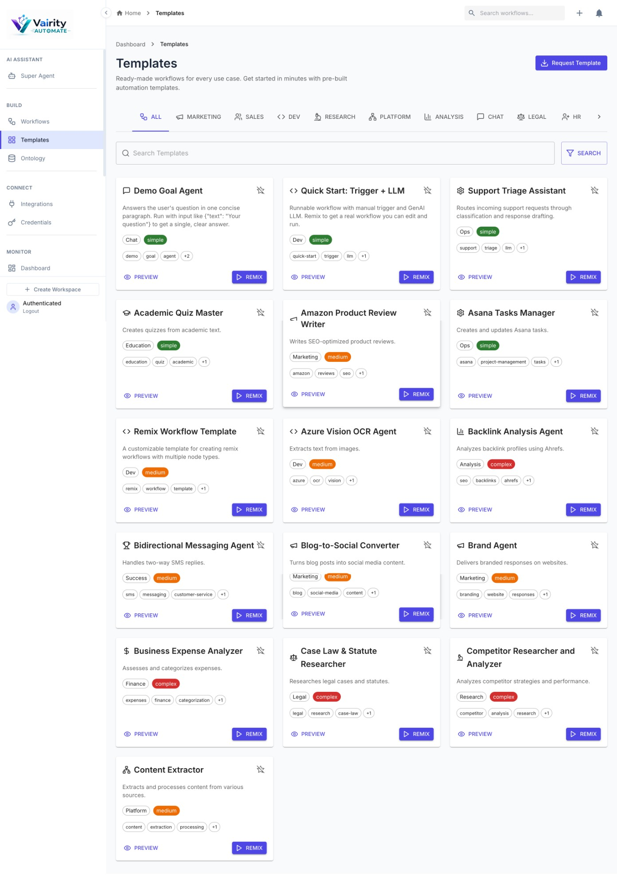Open Workflows in the sidebar
Viewport: 617px width, 887px height.
(53, 122)
